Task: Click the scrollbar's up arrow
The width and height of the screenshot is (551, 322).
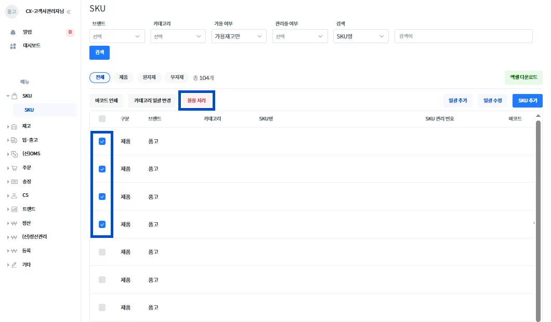Action: 538,115
